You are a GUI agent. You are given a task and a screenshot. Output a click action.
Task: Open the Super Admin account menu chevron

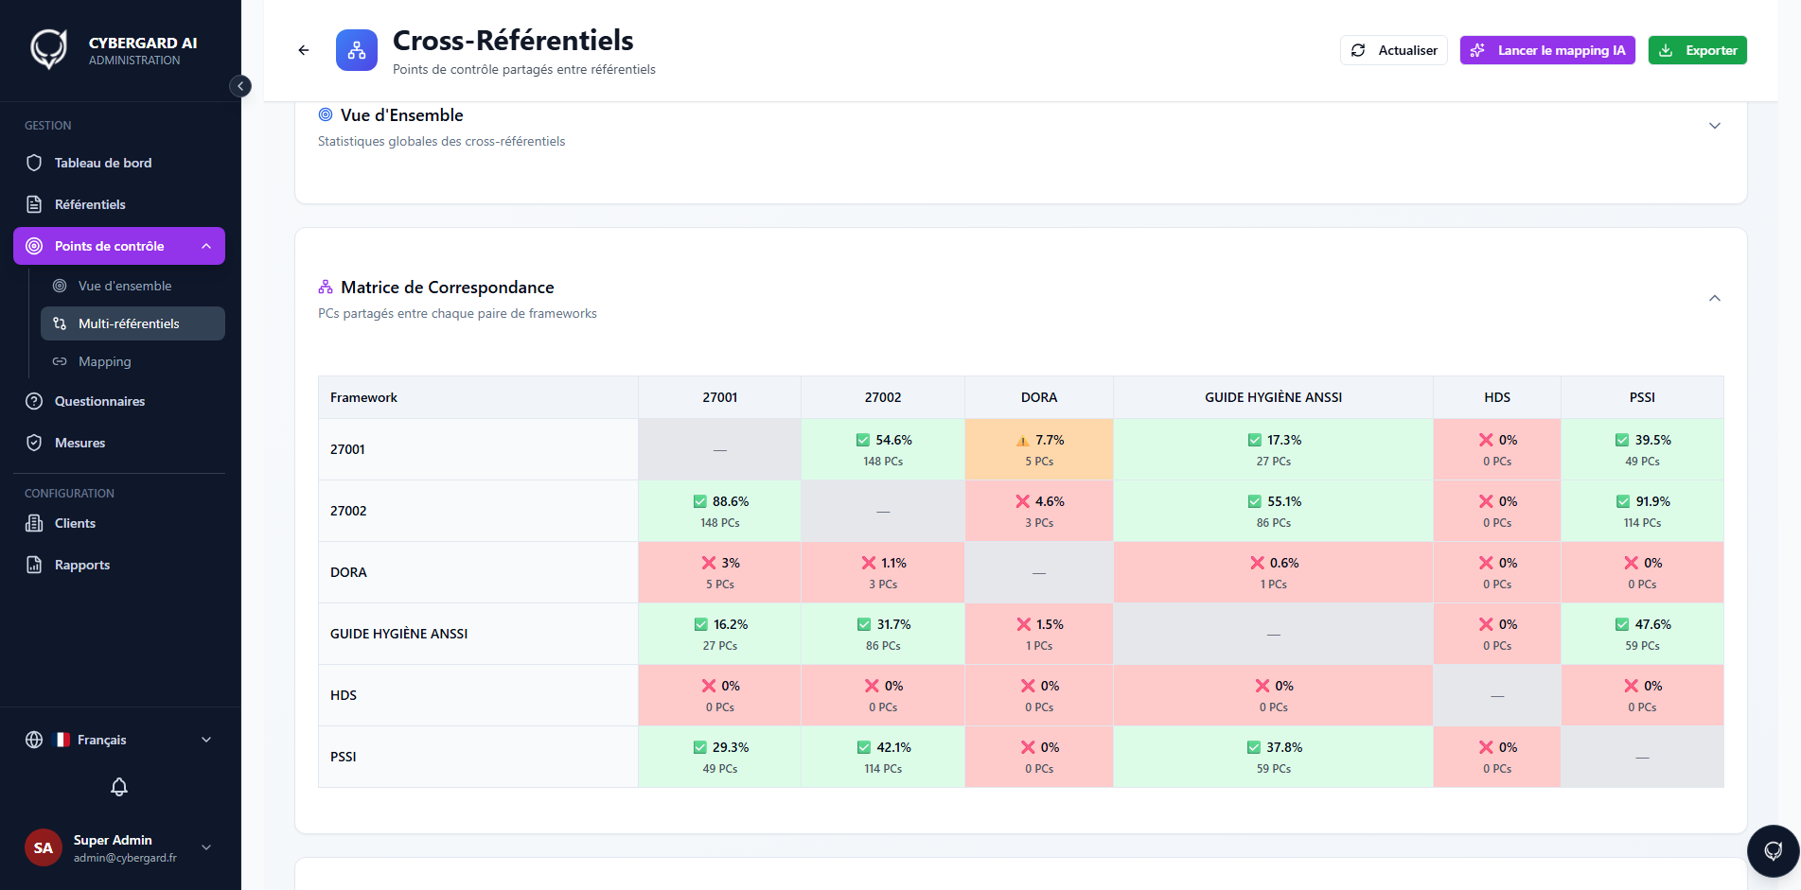pos(206,847)
